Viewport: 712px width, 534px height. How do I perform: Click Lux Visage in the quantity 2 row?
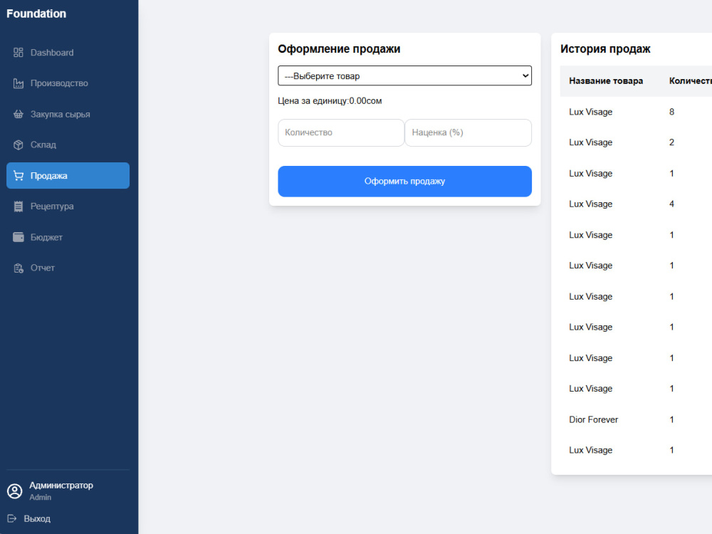[x=591, y=142]
